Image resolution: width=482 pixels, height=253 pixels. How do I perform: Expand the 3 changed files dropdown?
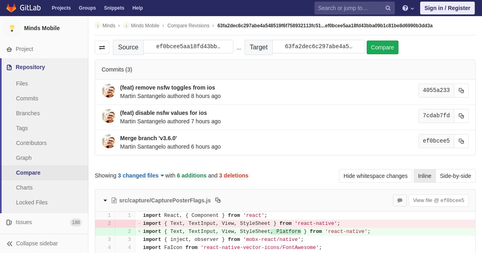[141, 175]
